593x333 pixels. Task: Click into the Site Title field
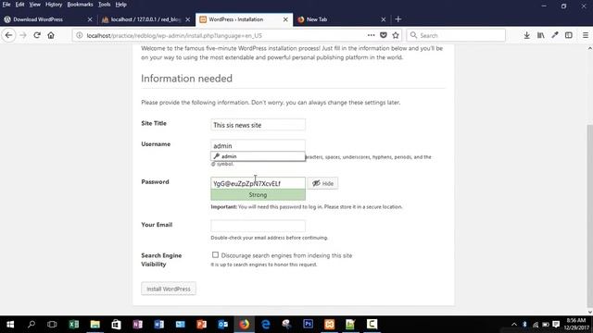click(258, 125)
